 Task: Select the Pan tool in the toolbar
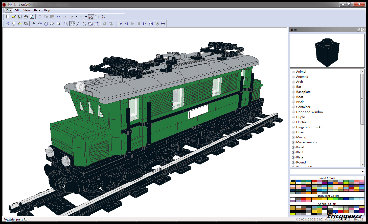click(x=73, y=23)
